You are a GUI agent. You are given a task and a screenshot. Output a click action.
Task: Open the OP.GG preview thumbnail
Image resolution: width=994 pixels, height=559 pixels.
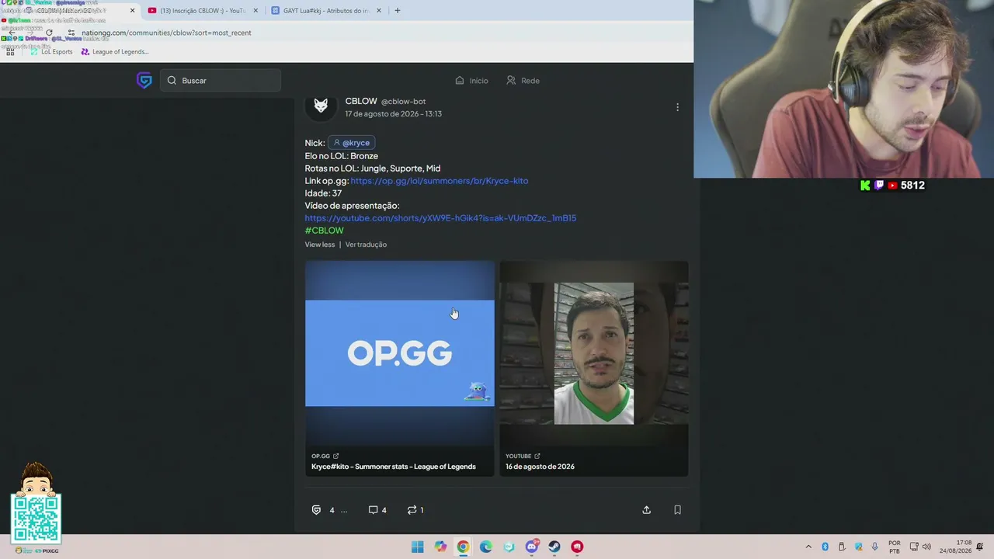coord(399,353)
